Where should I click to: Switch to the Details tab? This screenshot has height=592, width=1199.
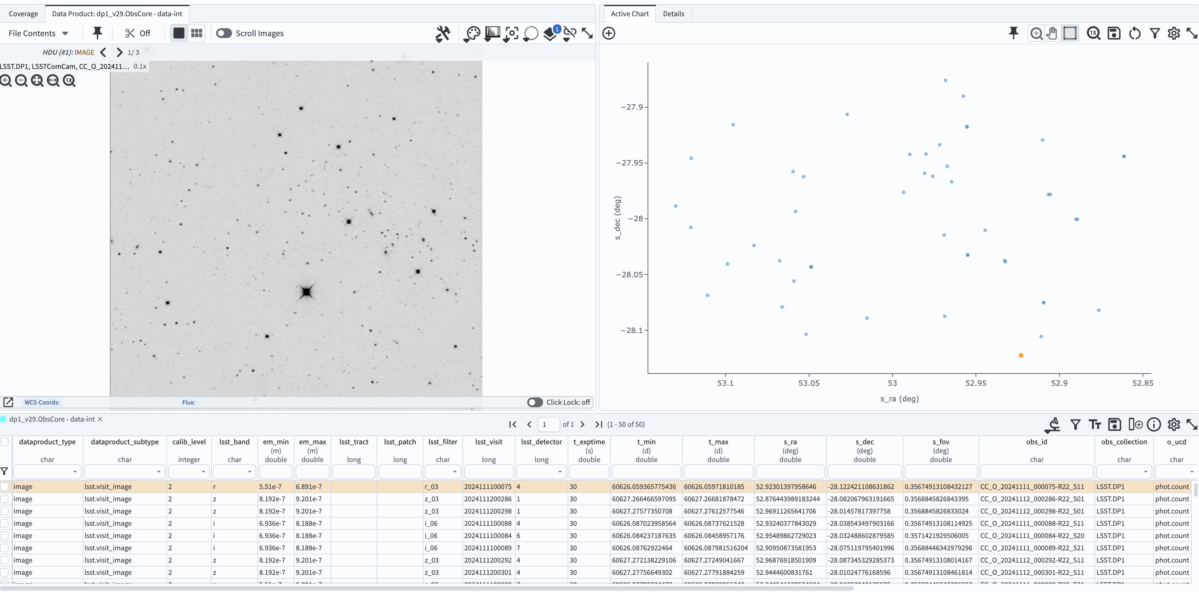pyautogui.click(x=673, y=14)
